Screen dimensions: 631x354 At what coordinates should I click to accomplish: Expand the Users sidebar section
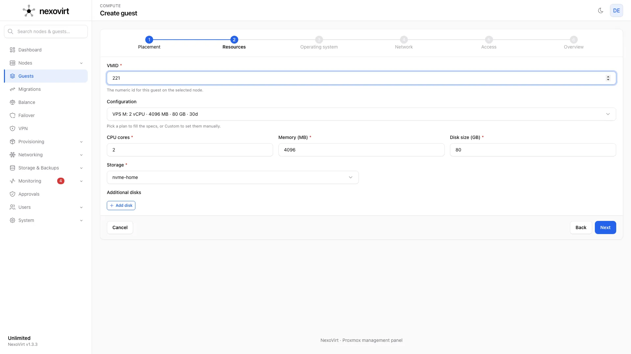(81, 207)
